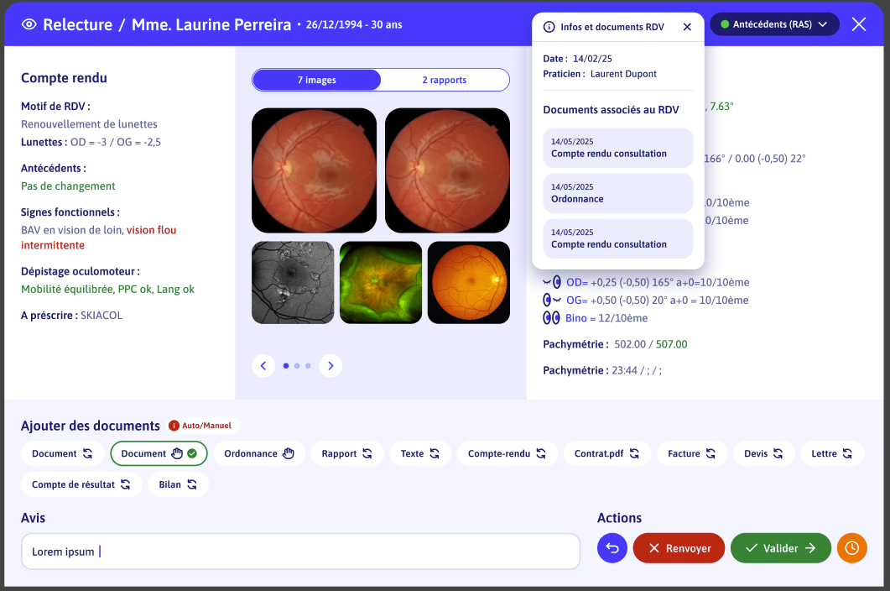Close the Infos et documents RDV popup
Image resolution: width=890 pixels, height=591 pixels.
click(687, 27)
